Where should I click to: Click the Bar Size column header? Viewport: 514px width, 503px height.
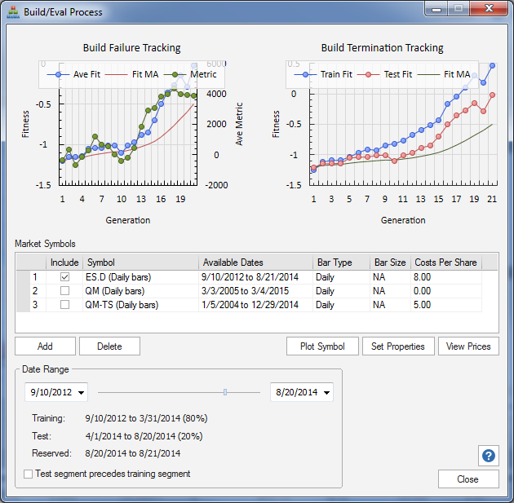(x=391, y=263)
